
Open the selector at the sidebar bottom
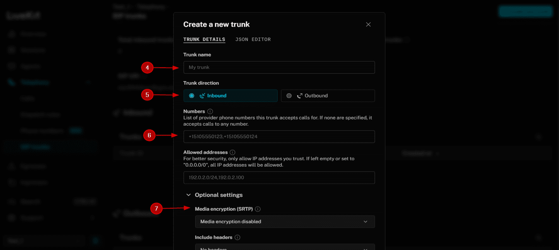(44, 240)
